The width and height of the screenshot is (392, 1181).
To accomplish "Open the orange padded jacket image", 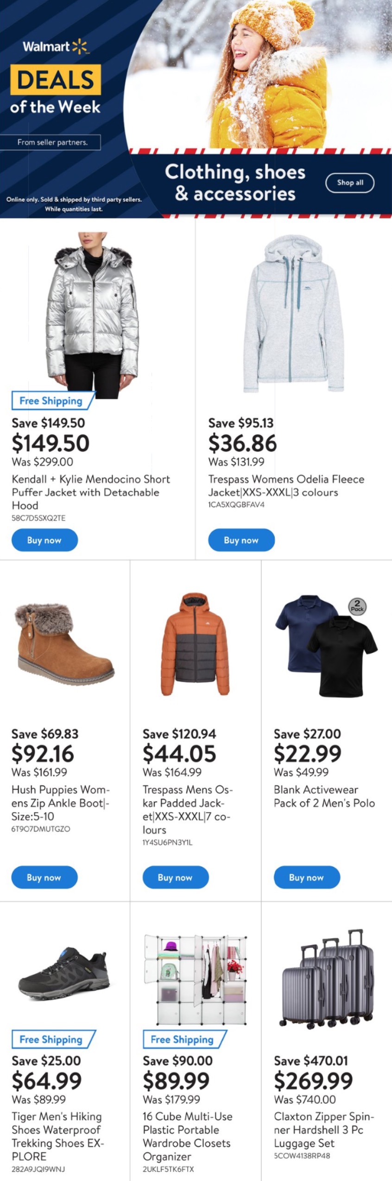I will click(x=196, y=644).
